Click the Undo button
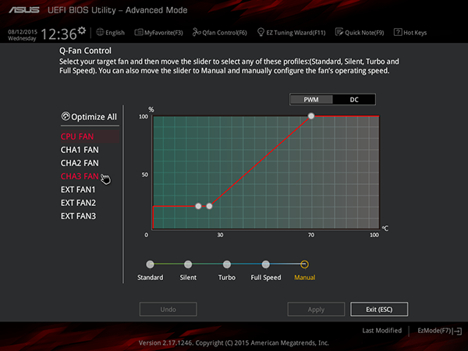Image resolution: width=468 pixels, height=351 pixels. coord(168,309)
